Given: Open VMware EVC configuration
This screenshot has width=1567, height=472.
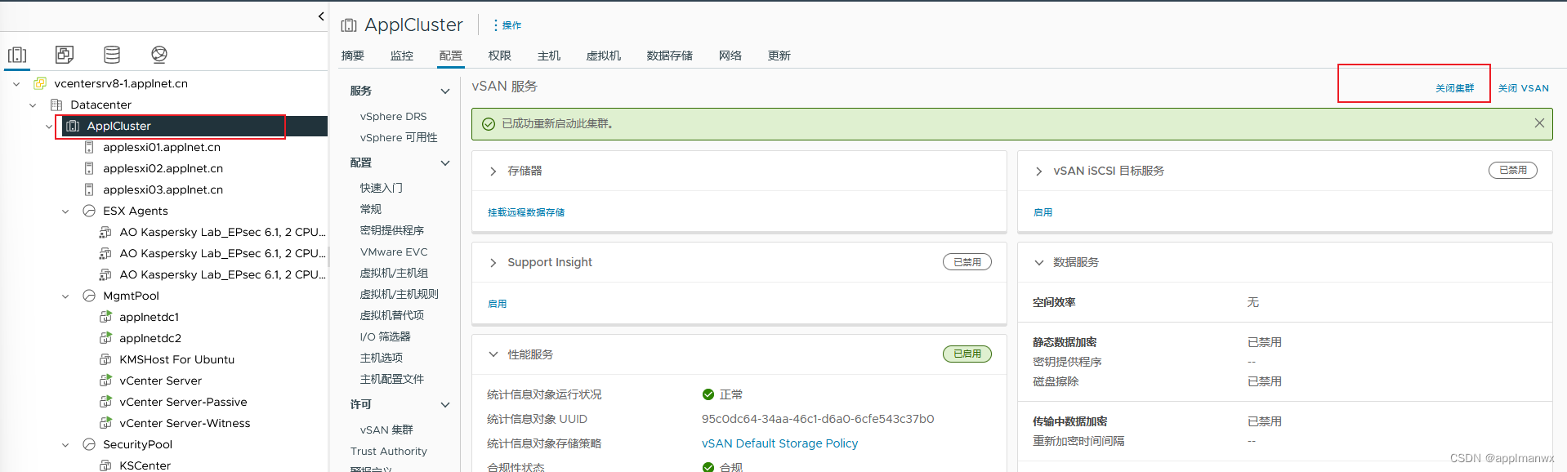Looking at the screenshot, I should 394,252.
